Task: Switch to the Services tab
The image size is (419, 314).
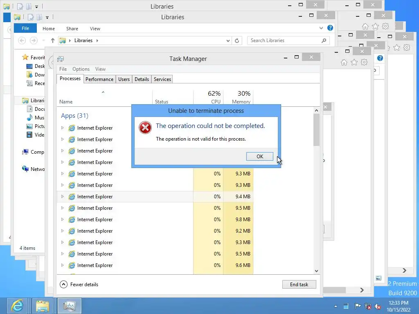Action: click(162, 79)
